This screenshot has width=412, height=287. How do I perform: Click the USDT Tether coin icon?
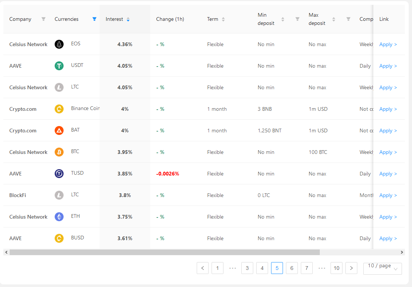[x=59, y=66]
